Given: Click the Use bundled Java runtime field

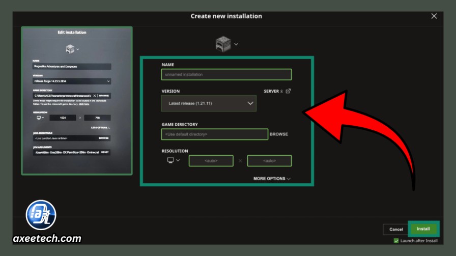Looking at the screenshot, I should pos(65,138).
